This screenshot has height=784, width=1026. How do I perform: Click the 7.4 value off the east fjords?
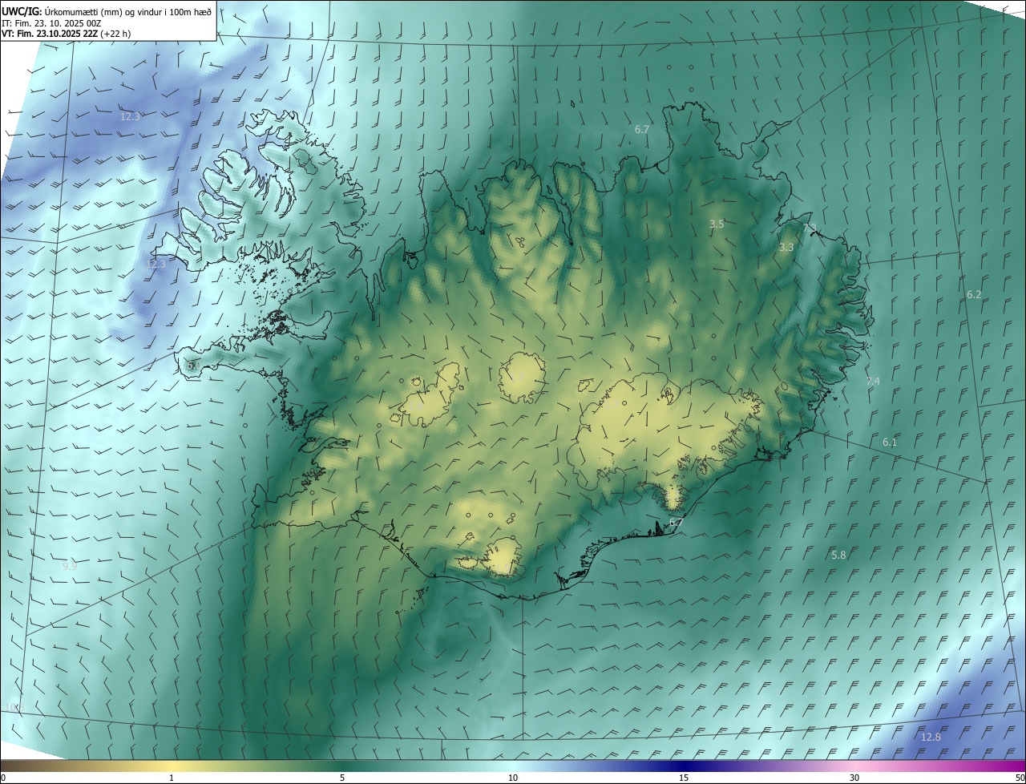873,382
